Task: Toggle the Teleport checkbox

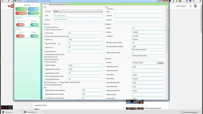Action: pyautogui.click(x=133, y=39)
